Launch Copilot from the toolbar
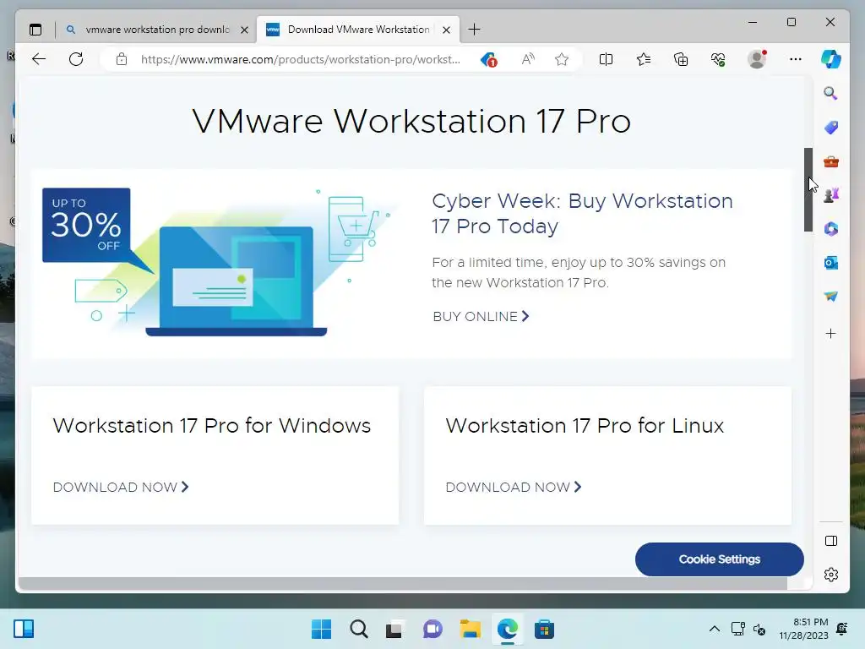 [x=831, y=59]
